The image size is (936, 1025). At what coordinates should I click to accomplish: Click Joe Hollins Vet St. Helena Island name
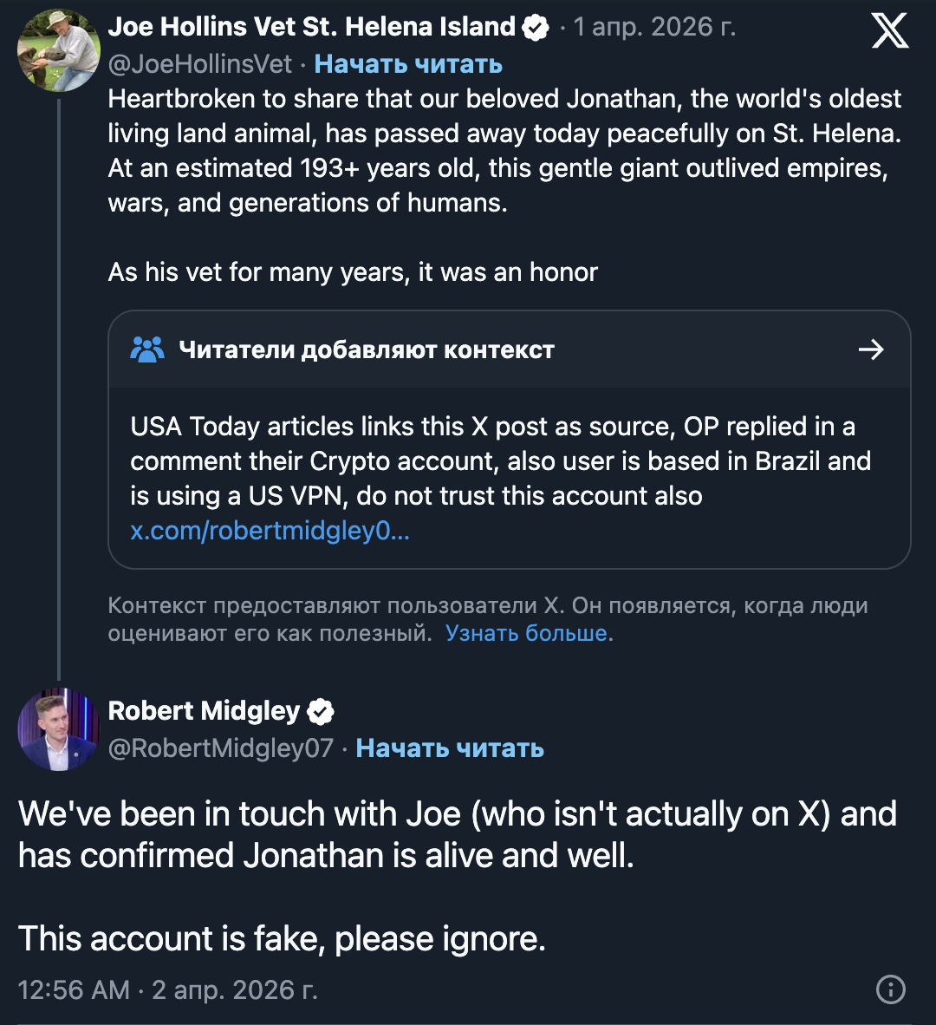312,27
